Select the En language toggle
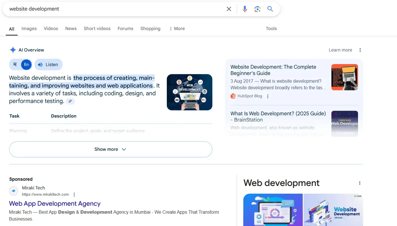The height and width of the screenshot is (226, 397). (x=26, y=64)
